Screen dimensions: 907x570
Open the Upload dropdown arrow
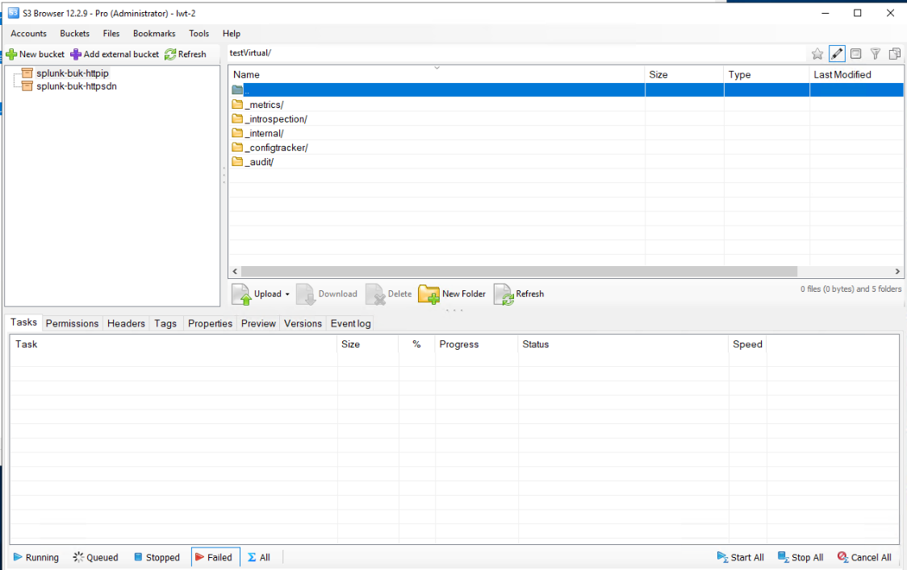tap(287, 294)
